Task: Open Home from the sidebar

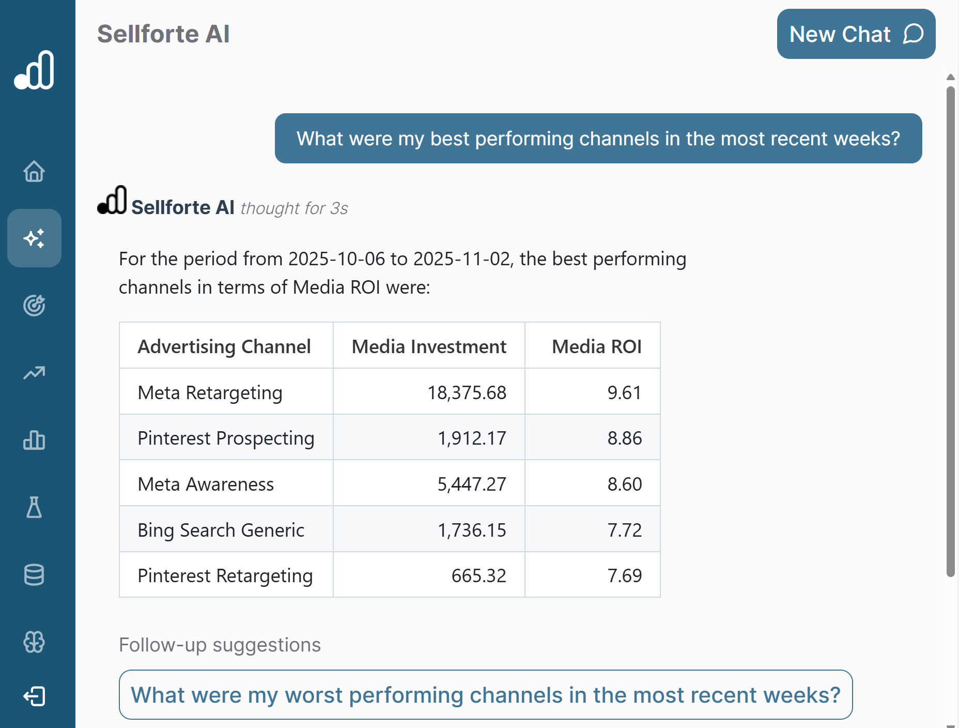Action: click(34, 172)
